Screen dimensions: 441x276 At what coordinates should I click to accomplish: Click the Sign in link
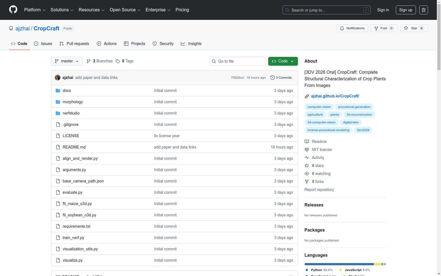383,10
